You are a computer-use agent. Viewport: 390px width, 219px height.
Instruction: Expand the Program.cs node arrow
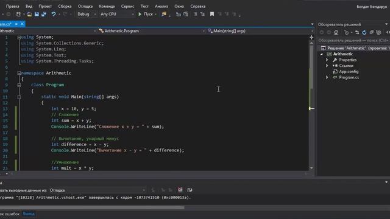tap(327, 77)
